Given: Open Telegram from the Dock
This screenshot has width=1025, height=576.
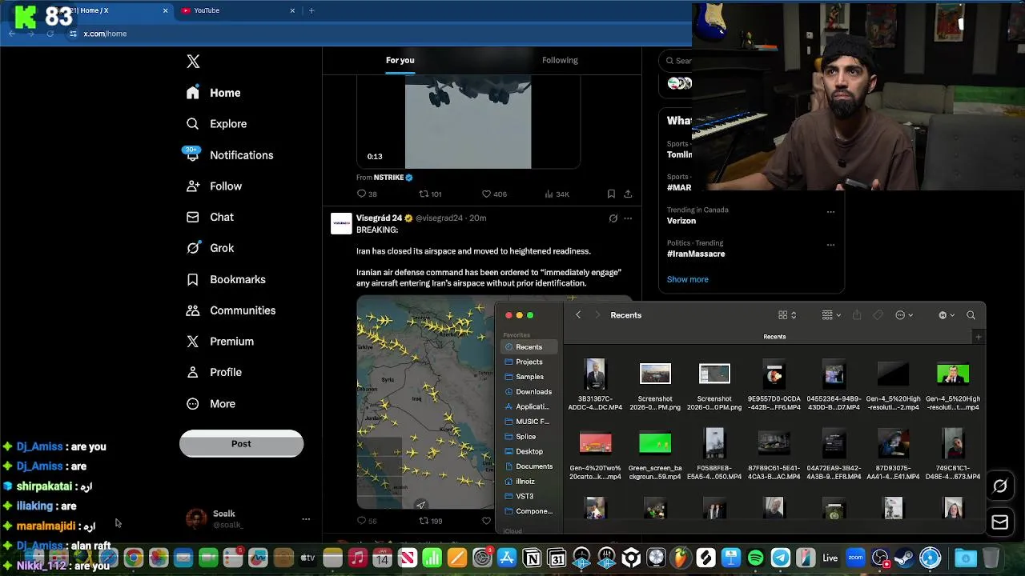Looking at the screenshot, I should coord(780,558).
